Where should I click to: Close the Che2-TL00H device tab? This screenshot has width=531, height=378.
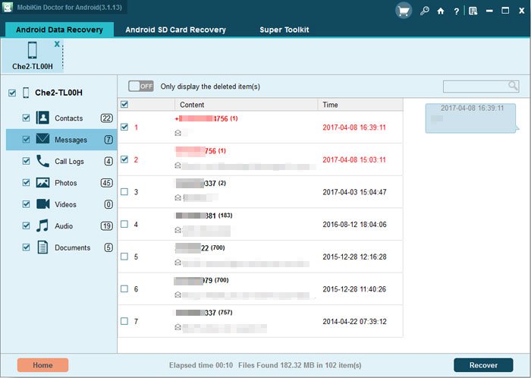tap(57, 44)
